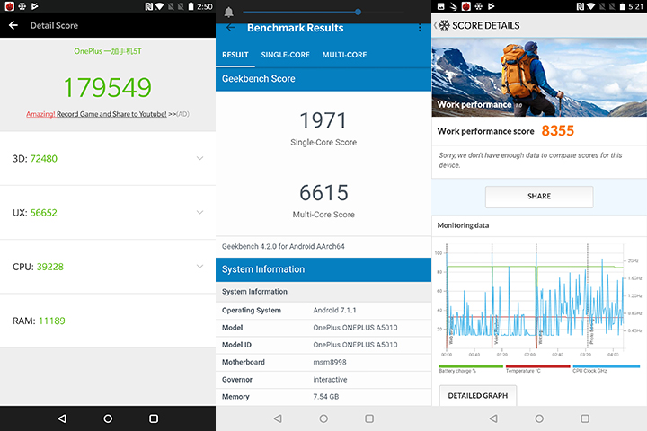Switch to the MULTI-CORE tab
The width and height of the screenshot is (647, 431).
coord(344,55)
